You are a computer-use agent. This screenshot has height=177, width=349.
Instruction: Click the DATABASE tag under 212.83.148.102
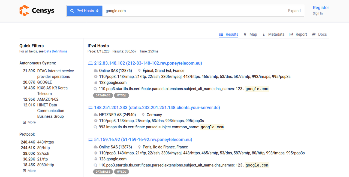[103, 95]
